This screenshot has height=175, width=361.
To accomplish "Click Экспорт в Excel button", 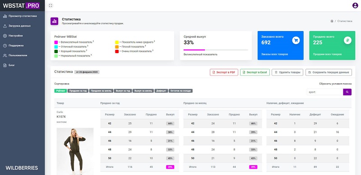I will 255,72.
